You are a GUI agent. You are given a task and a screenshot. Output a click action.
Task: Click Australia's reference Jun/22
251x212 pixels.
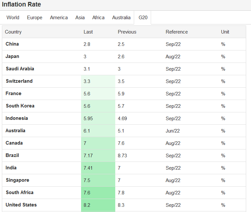coord(173,131)
